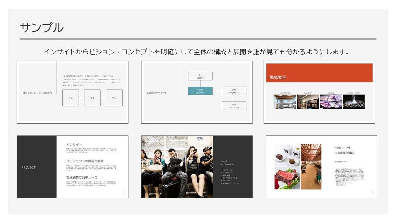
Task: Click the subtitle sentence beginning インサイトからビジョン
Action: [196, 52]
